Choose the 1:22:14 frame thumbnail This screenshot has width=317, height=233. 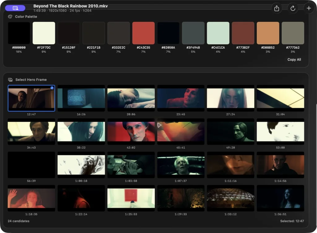[81, 198]
